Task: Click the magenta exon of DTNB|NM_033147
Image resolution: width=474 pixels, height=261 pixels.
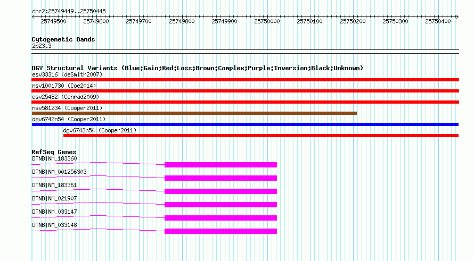Action: coord(220,218)
